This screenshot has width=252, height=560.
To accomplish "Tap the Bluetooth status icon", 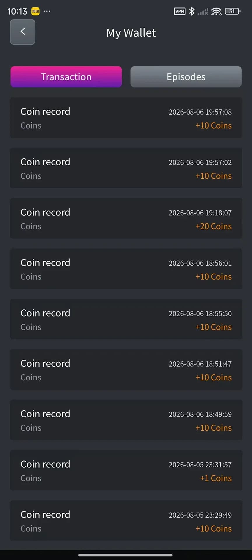I will coord(192,11).
